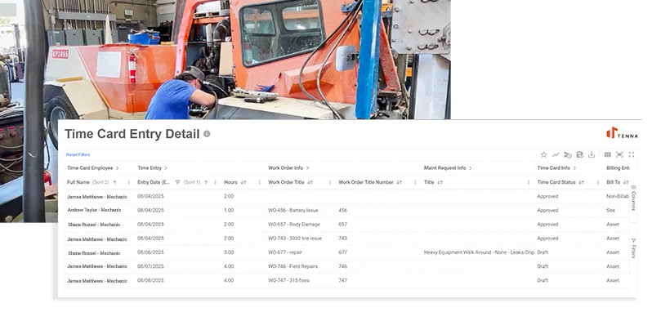Click the download export icon

[x=592, y=154]
